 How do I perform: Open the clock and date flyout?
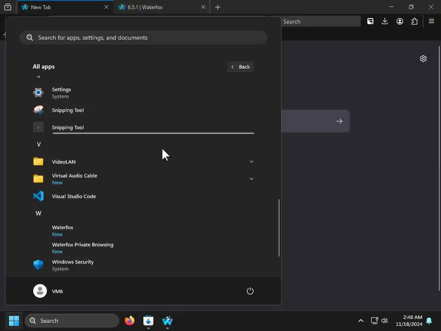409,321
